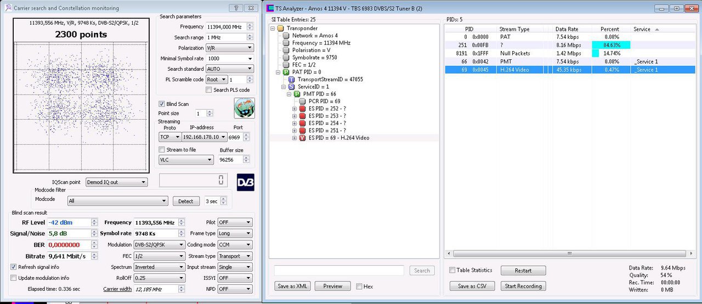Enable the Table Statistics checkbox
The height and width of the screenshot is (304, 702).
[x=452, y=270]
